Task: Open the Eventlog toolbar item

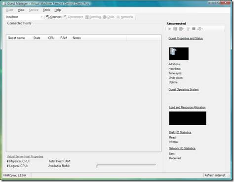Action: pos(93,17)
